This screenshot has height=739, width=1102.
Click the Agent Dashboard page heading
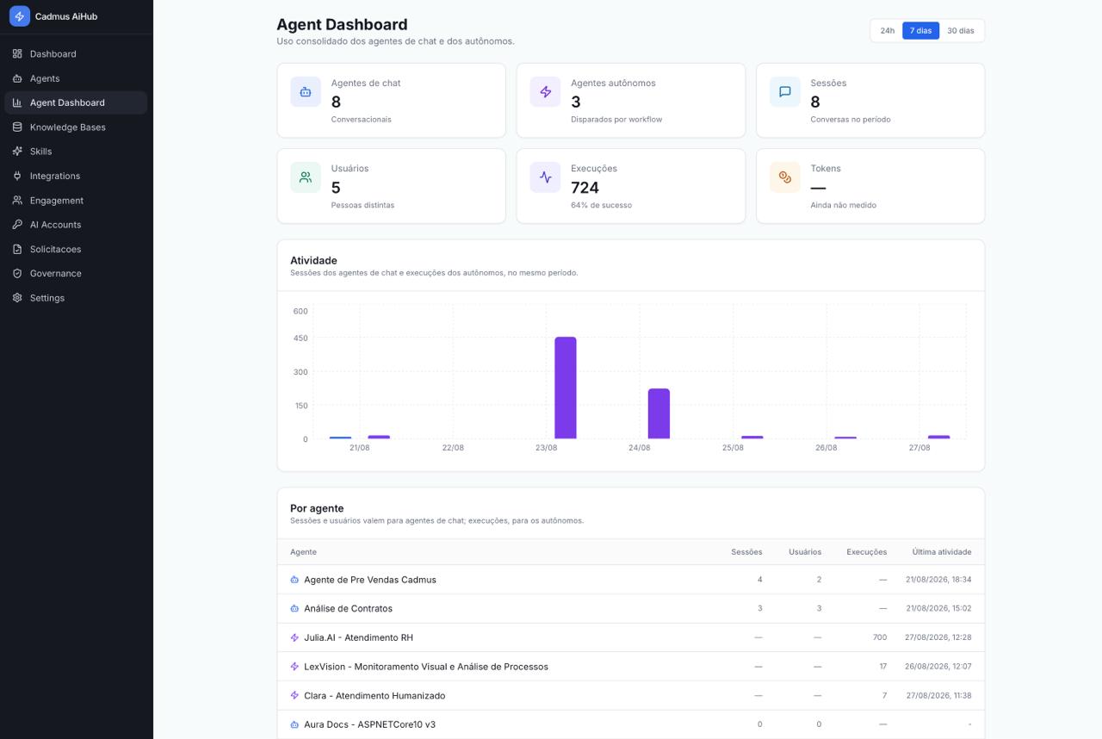click(342, 24)
